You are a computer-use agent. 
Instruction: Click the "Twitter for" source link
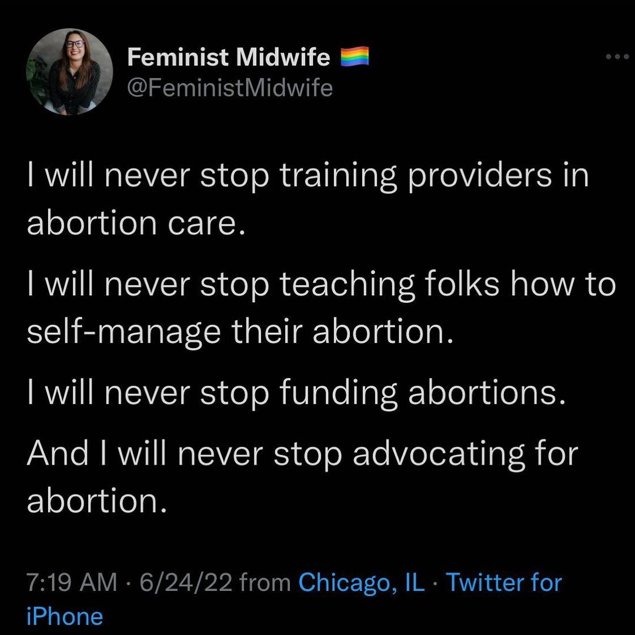coord(504,583)
